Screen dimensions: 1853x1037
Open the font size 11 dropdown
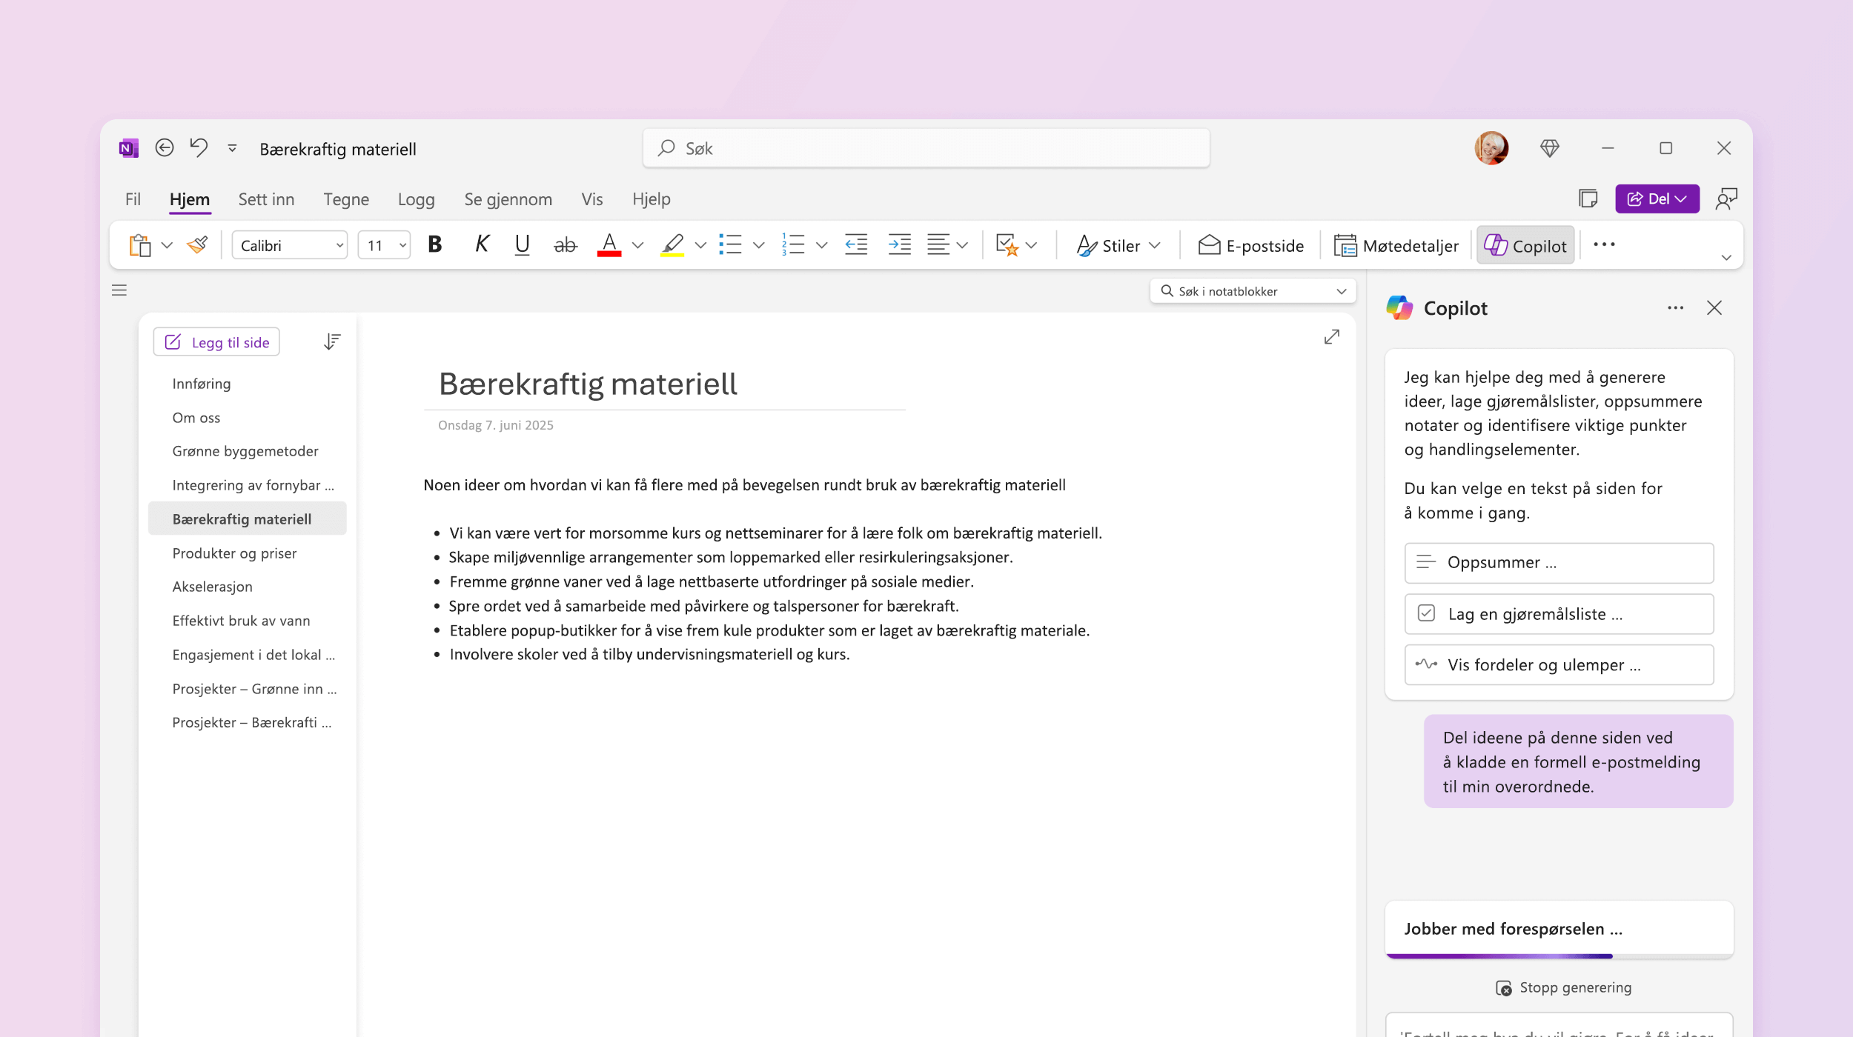click(x=384, y=245)
